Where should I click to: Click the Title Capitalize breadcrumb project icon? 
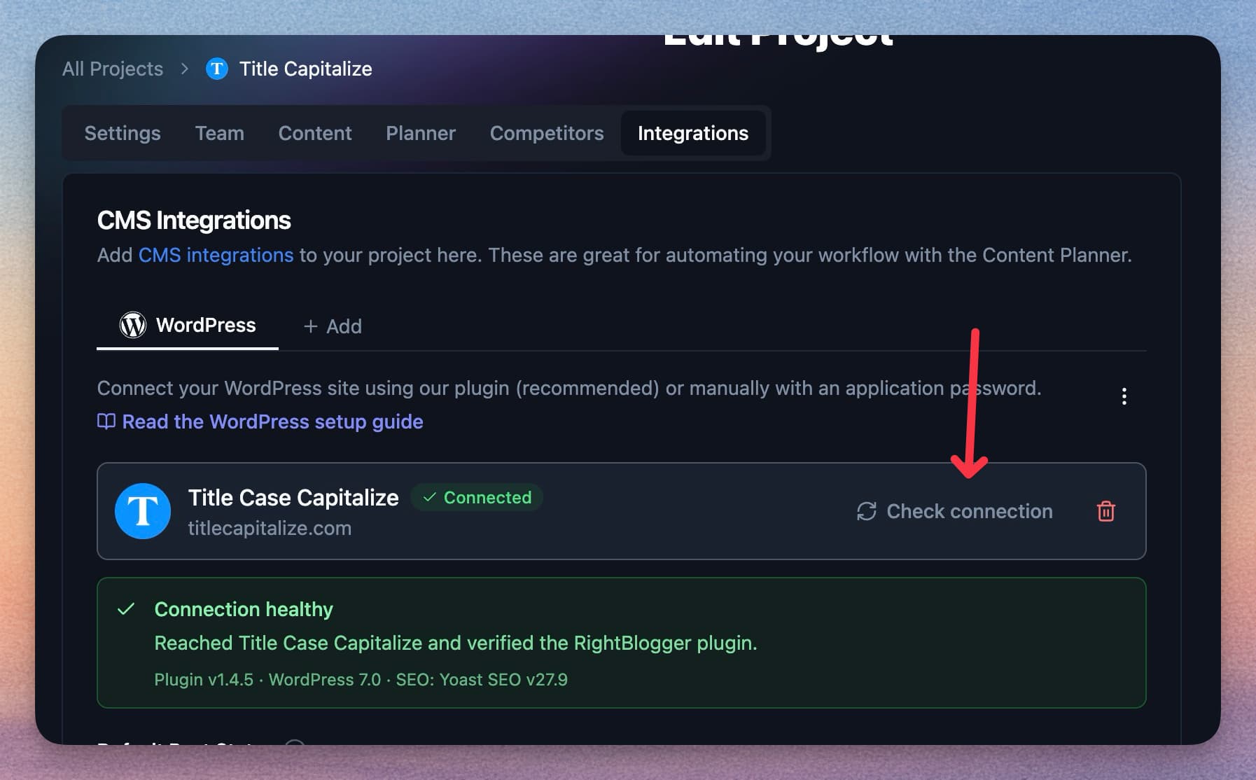pos(217,69)
